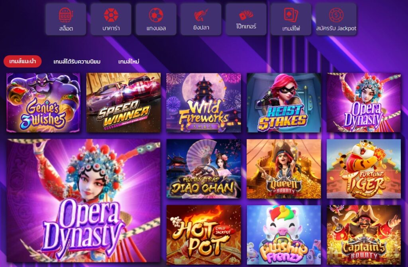Open the เกมส์ใหม่ new games tab
The height and width of the screenshot is (267, 408).
pyautogui.click(x=129, y=62)
